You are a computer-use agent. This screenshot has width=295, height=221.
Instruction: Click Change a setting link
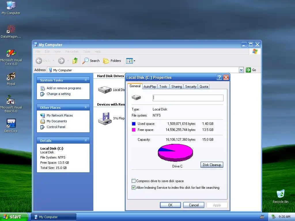(58, 94)
